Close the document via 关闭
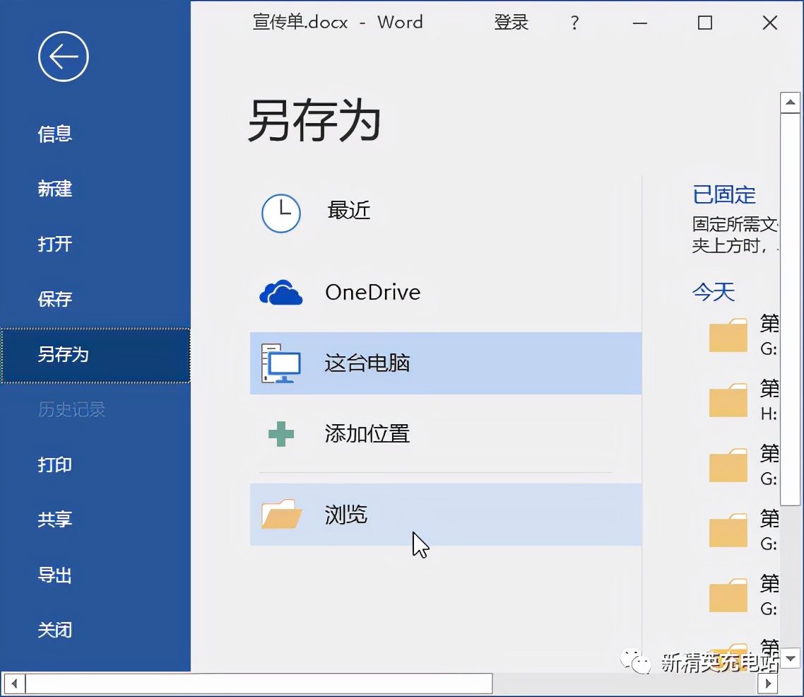 click(54, 630)
